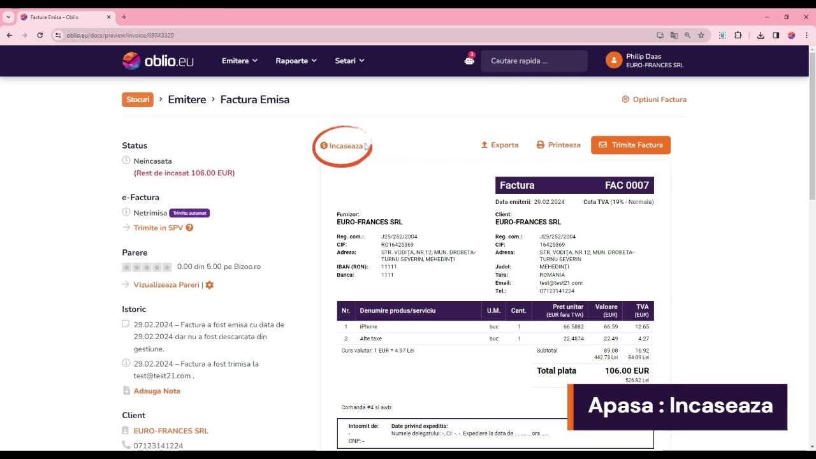Click the zoom magnifier icon in address bar
The image size is (816, 459).
(687, 35)
